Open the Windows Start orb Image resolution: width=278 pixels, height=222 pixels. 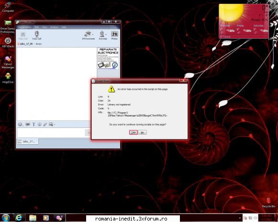[6, 218]
